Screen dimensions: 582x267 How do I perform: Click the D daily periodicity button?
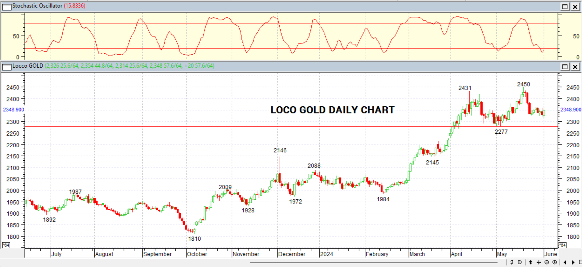tap(520, 262)
